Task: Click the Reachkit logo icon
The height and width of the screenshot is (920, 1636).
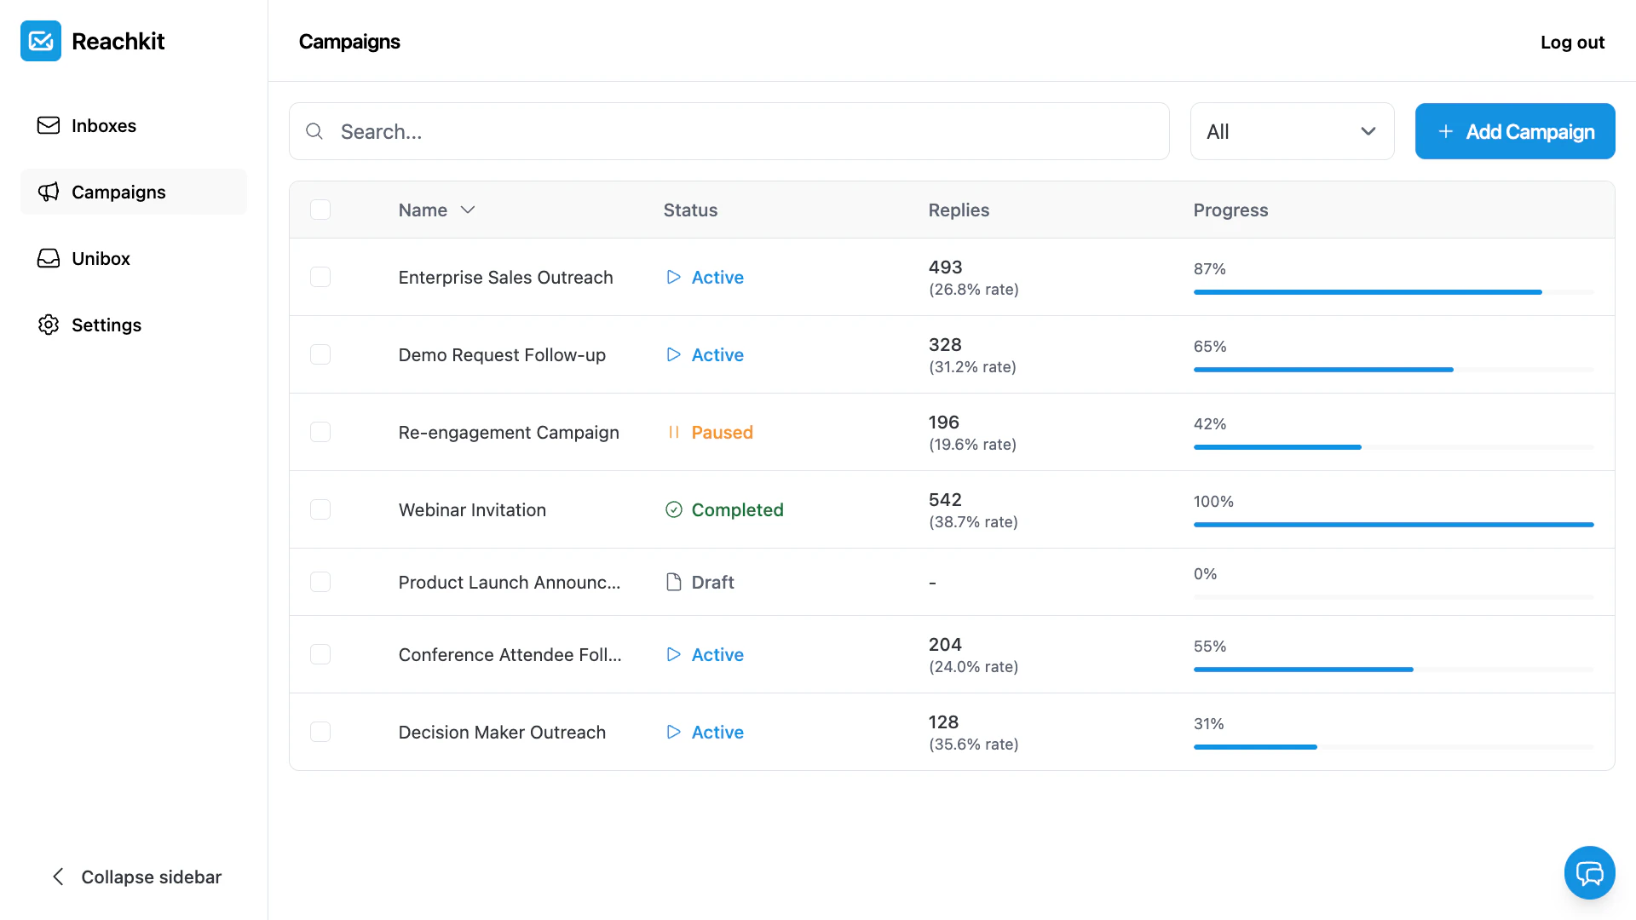Action: click(41, 41)
